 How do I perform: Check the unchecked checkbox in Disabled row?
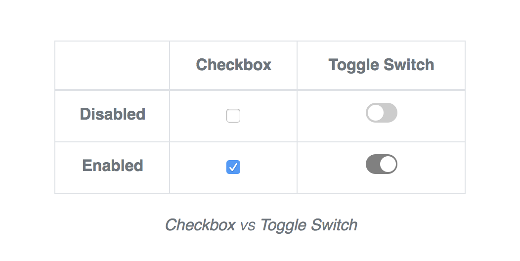(x=233, y=116)
